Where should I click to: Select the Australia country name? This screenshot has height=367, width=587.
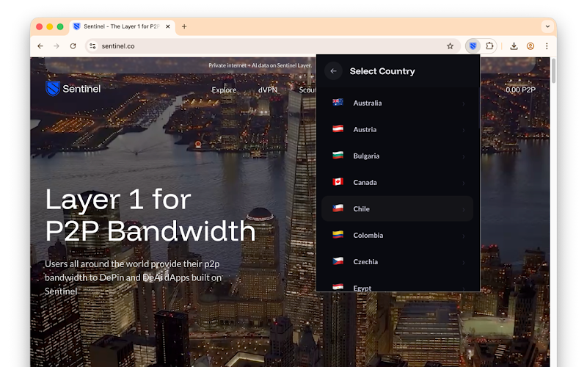tap(368, 103)
